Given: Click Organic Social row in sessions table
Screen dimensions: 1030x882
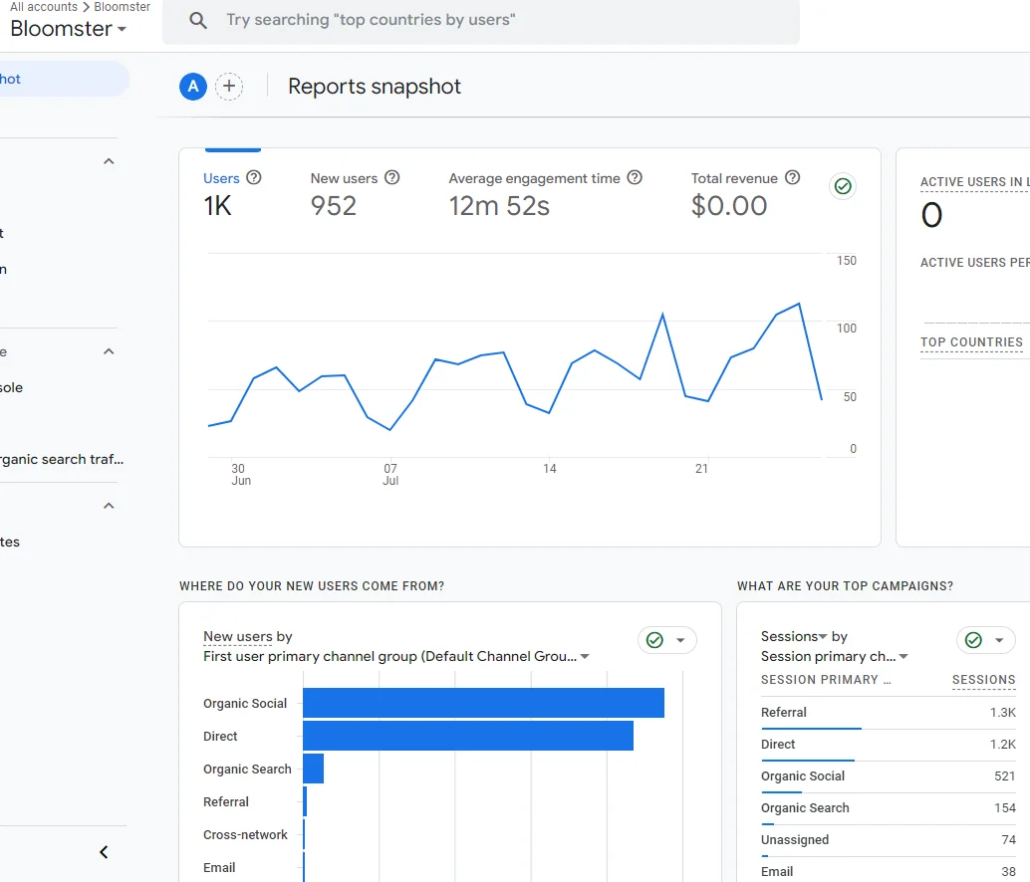Looking at the screenshot, I should pyautogui.click(x=889, y=776).
